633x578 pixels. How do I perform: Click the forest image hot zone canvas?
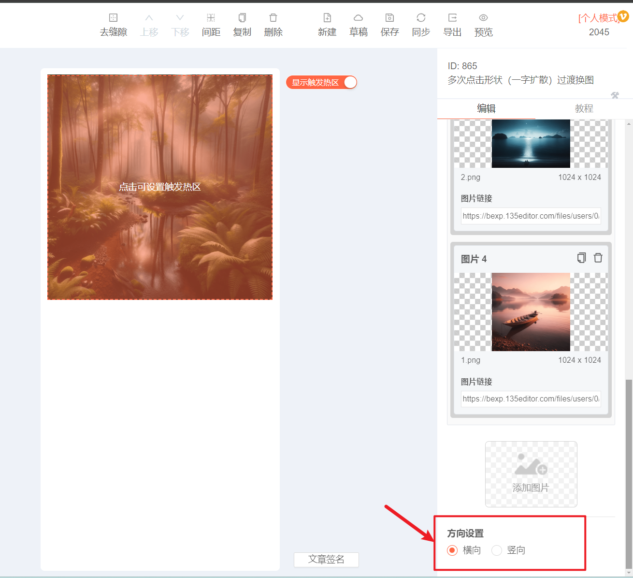160,187
